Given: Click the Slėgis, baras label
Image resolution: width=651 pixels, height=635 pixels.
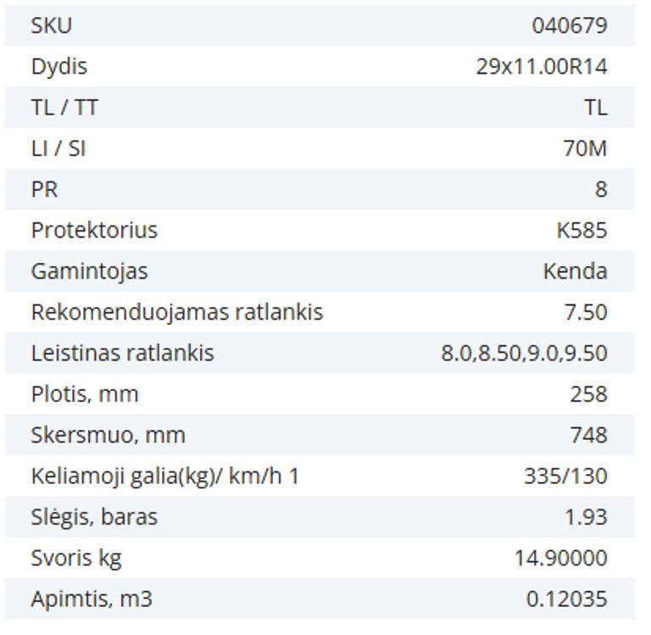Looking at the screenshot, I should pos(94,516).
